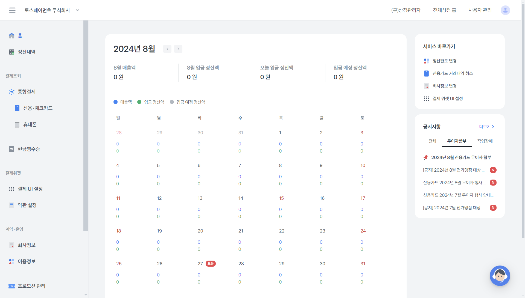Image resolution: width=525 pixels, height=298 pixels.
Task: Click the user profile avatar icon
Action: (505, 10)
